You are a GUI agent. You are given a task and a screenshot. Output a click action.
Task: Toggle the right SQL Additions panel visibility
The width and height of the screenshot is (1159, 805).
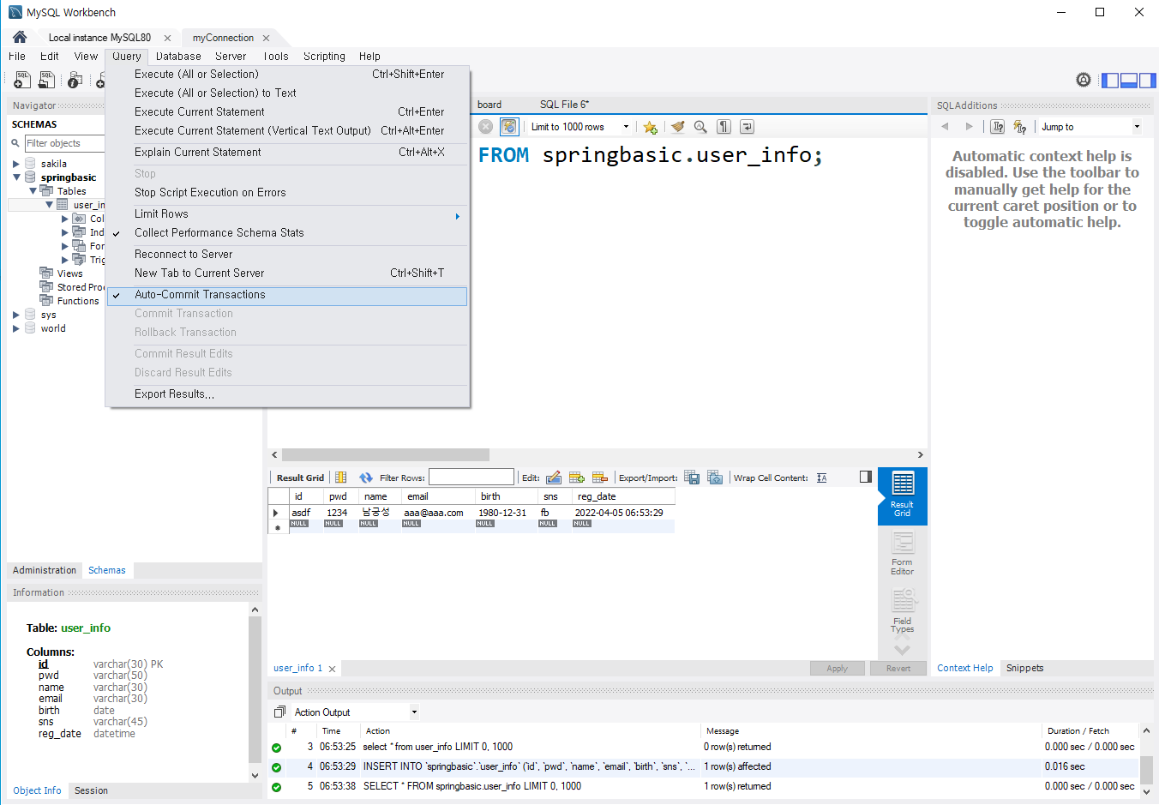1148,81
